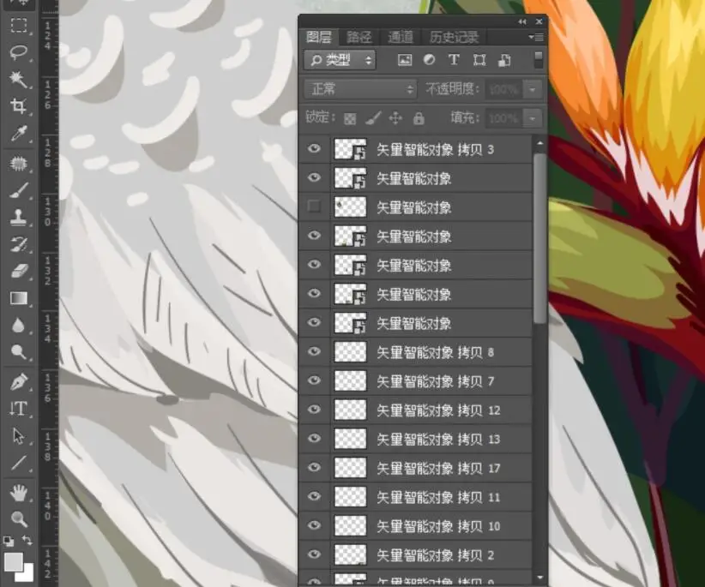Click the foreground color swatch
Image resolution: width=705 pixels, height=587 pixels.
[x=14, y=562]
